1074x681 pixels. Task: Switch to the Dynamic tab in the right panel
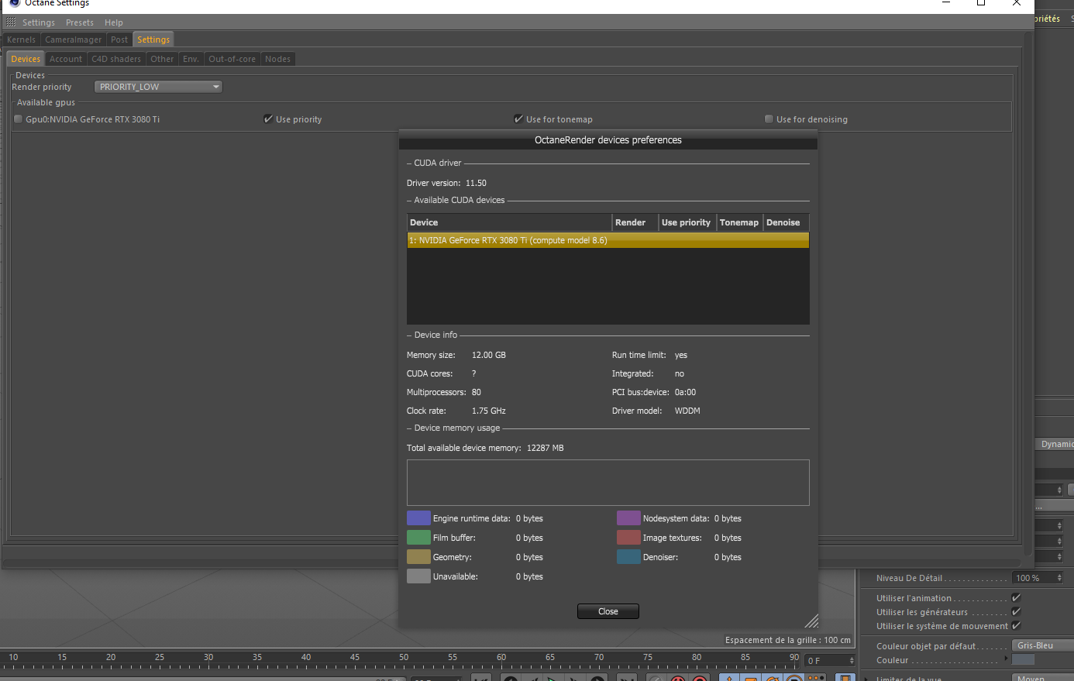tap(1056, 444)
